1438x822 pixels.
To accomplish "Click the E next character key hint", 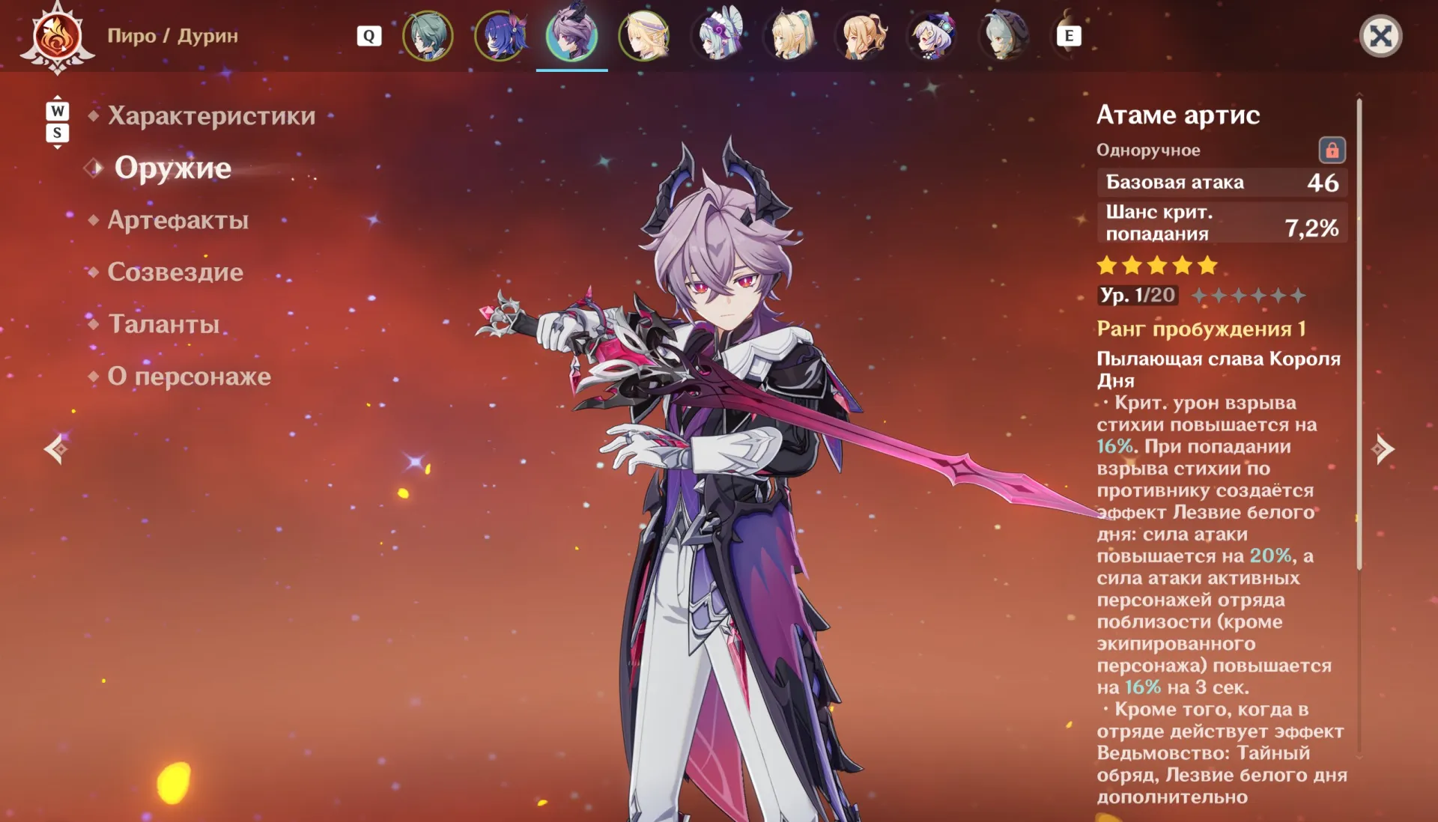I will [1069, 36].
